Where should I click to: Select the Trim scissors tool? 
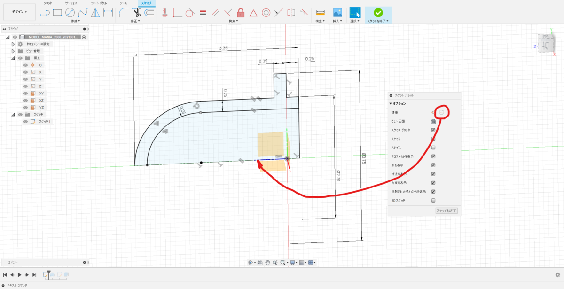[x=137, y=13]
